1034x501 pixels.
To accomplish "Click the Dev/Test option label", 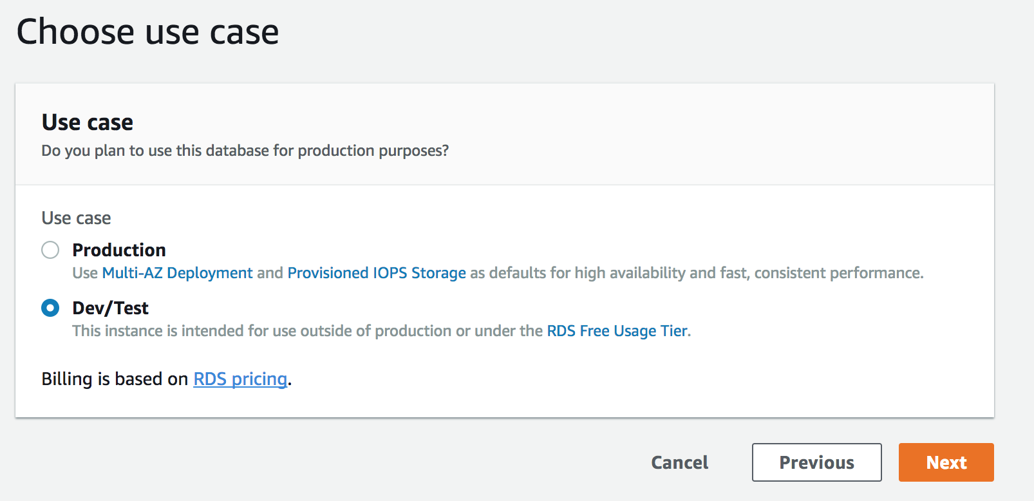I will 110,308.
